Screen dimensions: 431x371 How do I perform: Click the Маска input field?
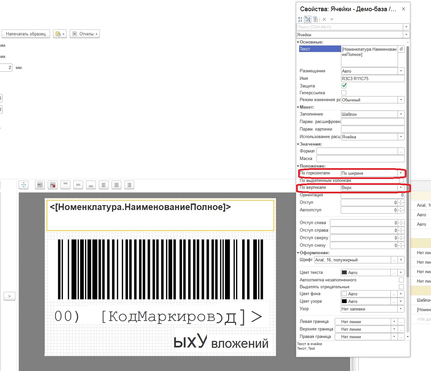tap(360, 159)
